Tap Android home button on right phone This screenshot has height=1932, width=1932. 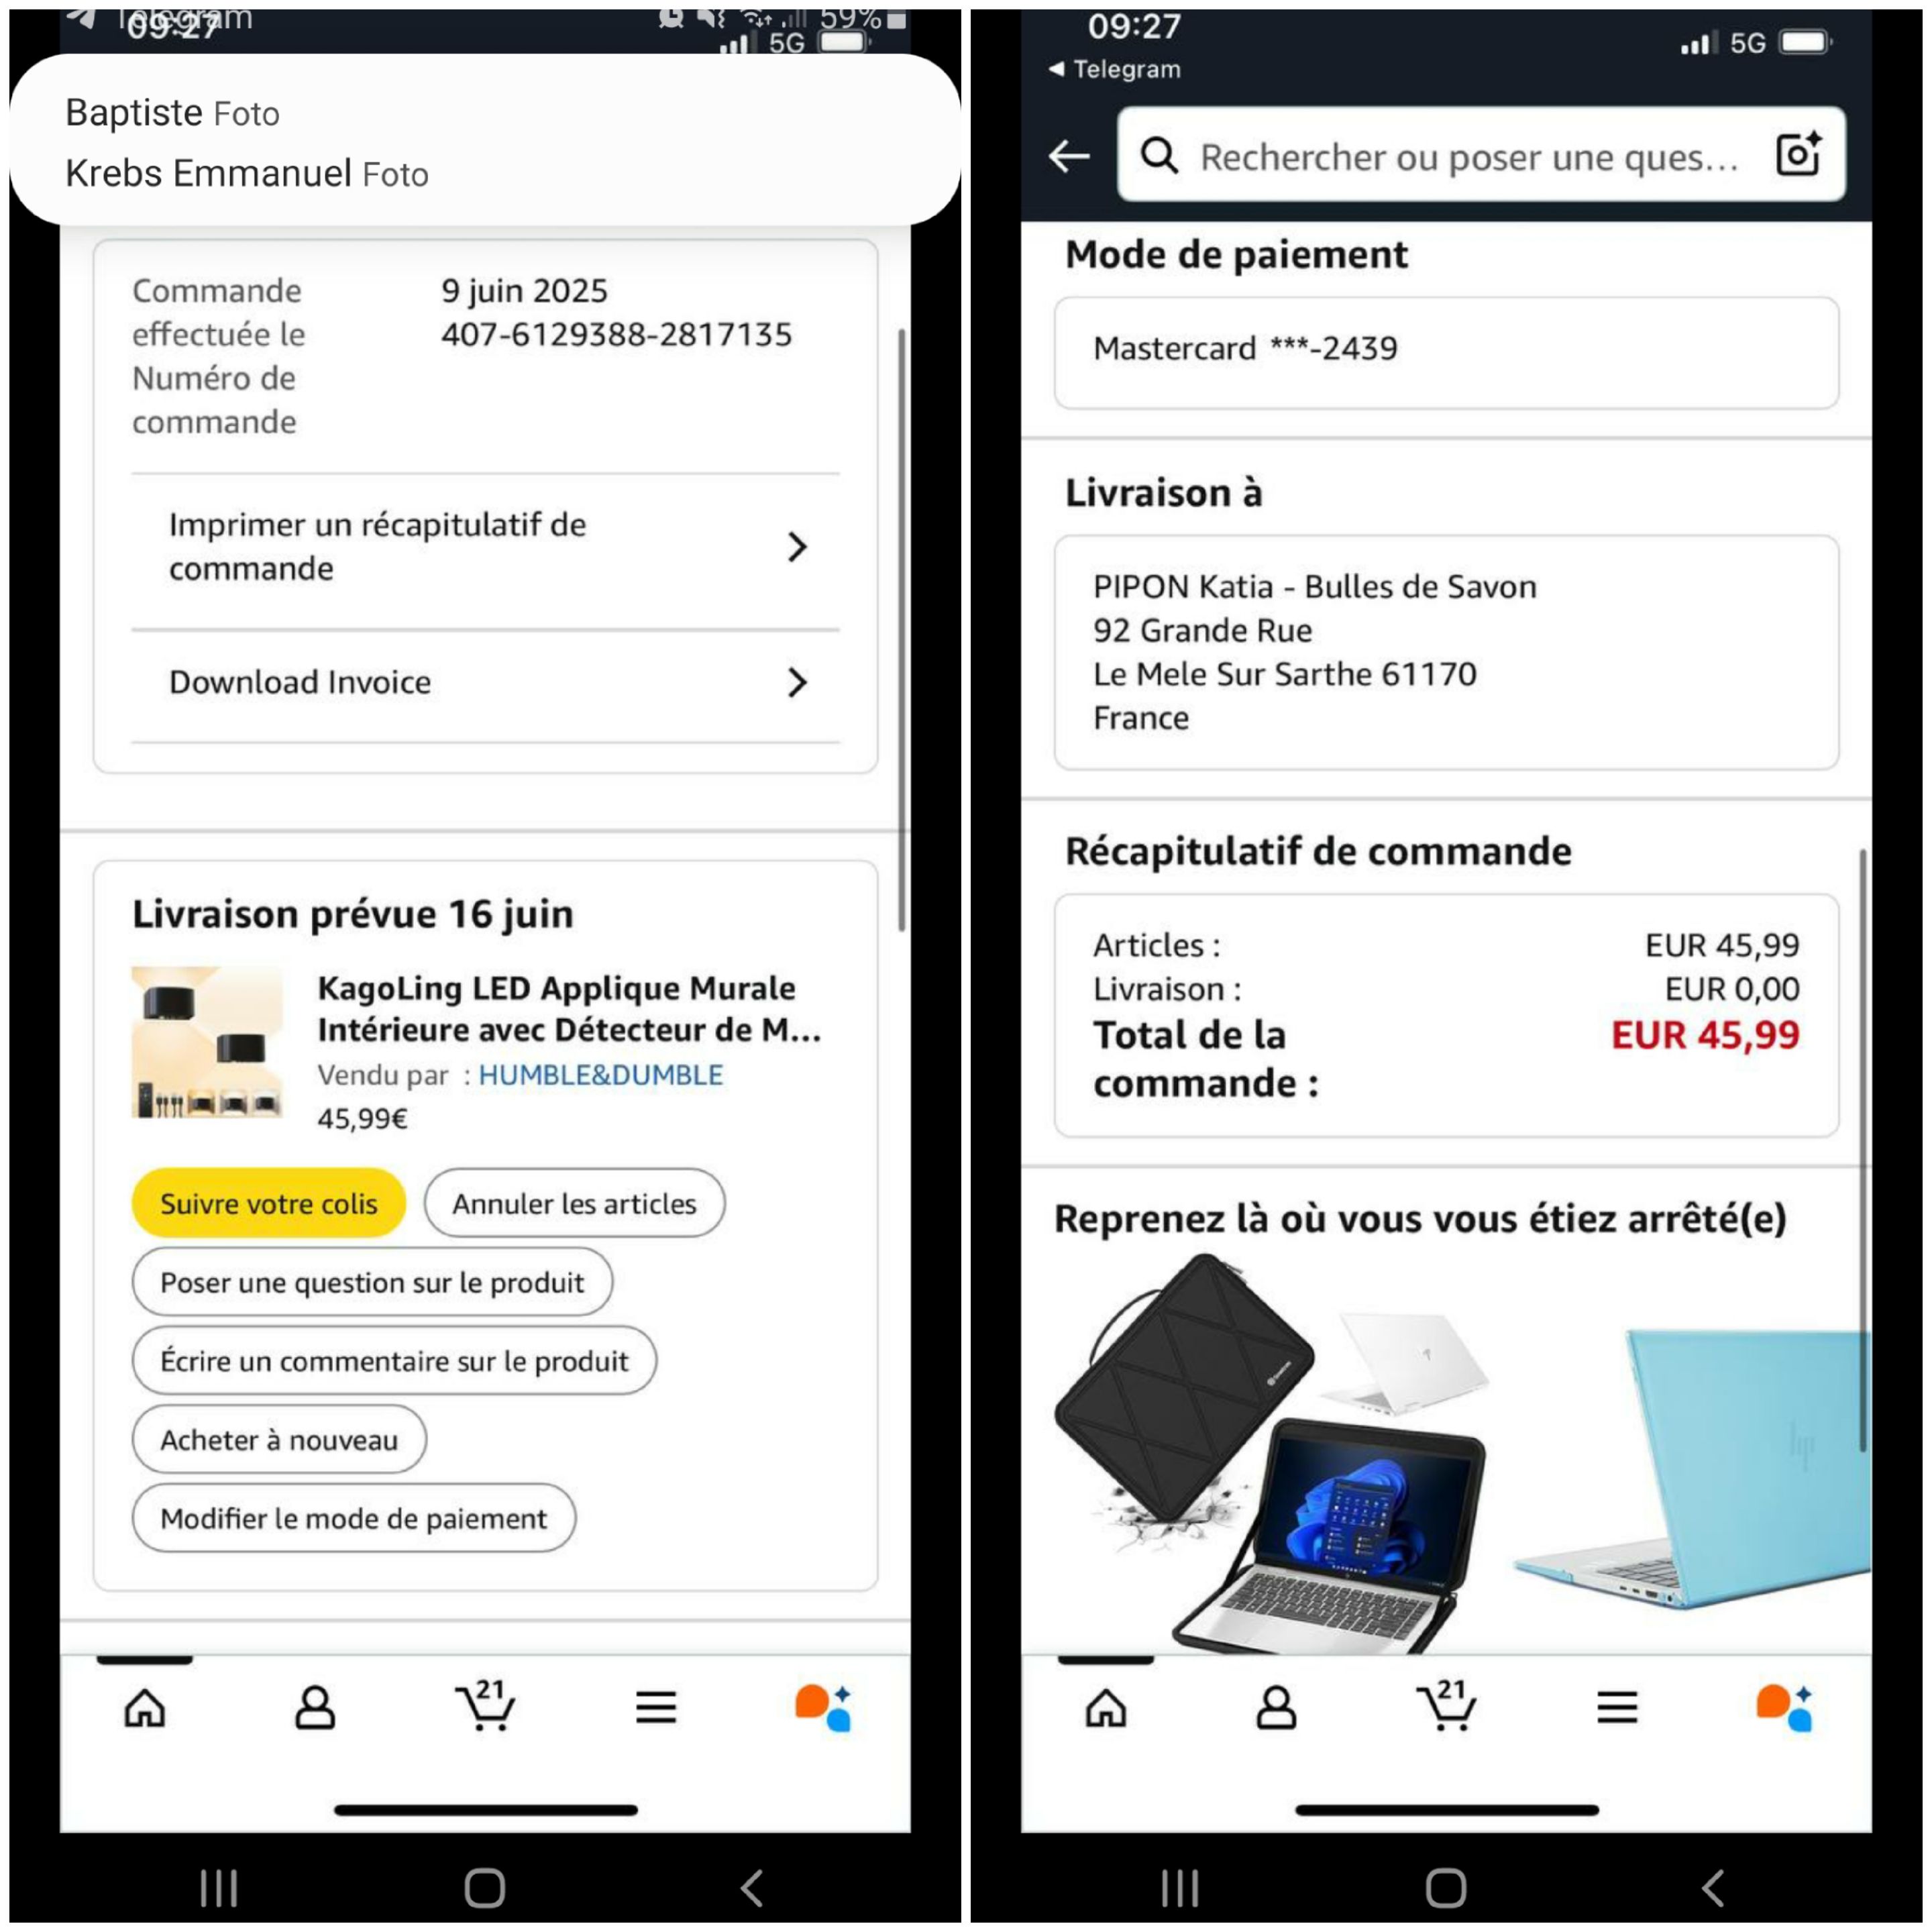[x=1446, y=1888]
